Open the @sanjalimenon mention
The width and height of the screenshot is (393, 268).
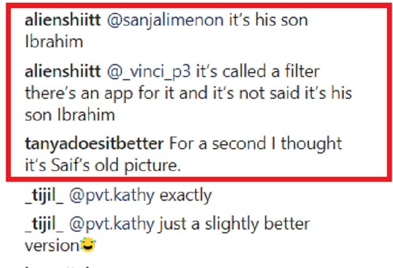[x=165, y=21]
